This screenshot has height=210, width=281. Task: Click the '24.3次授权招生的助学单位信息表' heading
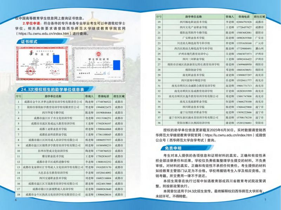coord(52,89)
